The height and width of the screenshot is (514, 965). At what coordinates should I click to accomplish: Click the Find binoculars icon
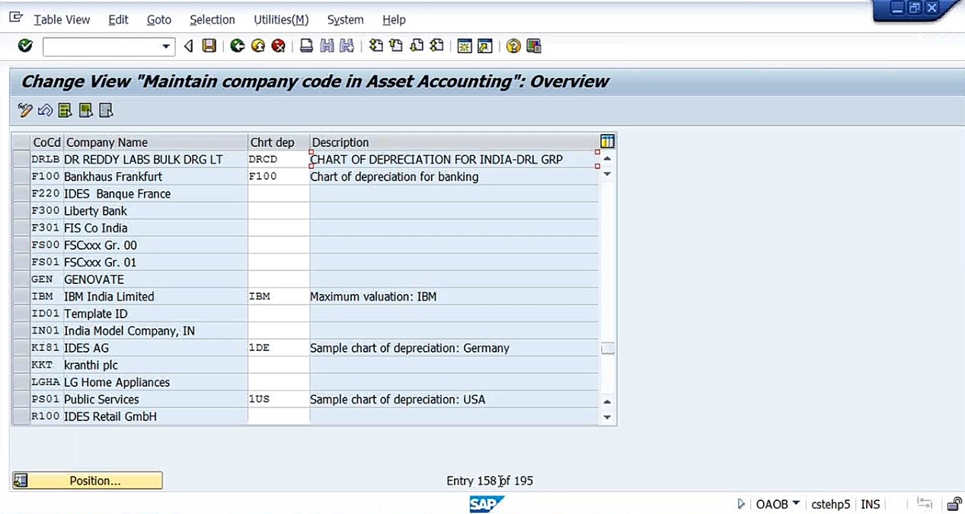327,46
